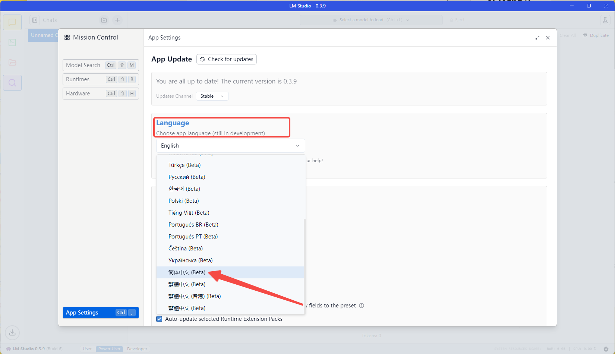Image resolution: width=615 pixels, height=354 pixels.
Task: Open the Downloads icon in sidebar
Action: click(12, 332)
